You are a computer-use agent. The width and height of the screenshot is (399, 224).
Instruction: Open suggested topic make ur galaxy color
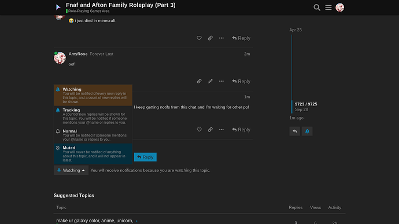pos(95,221)
